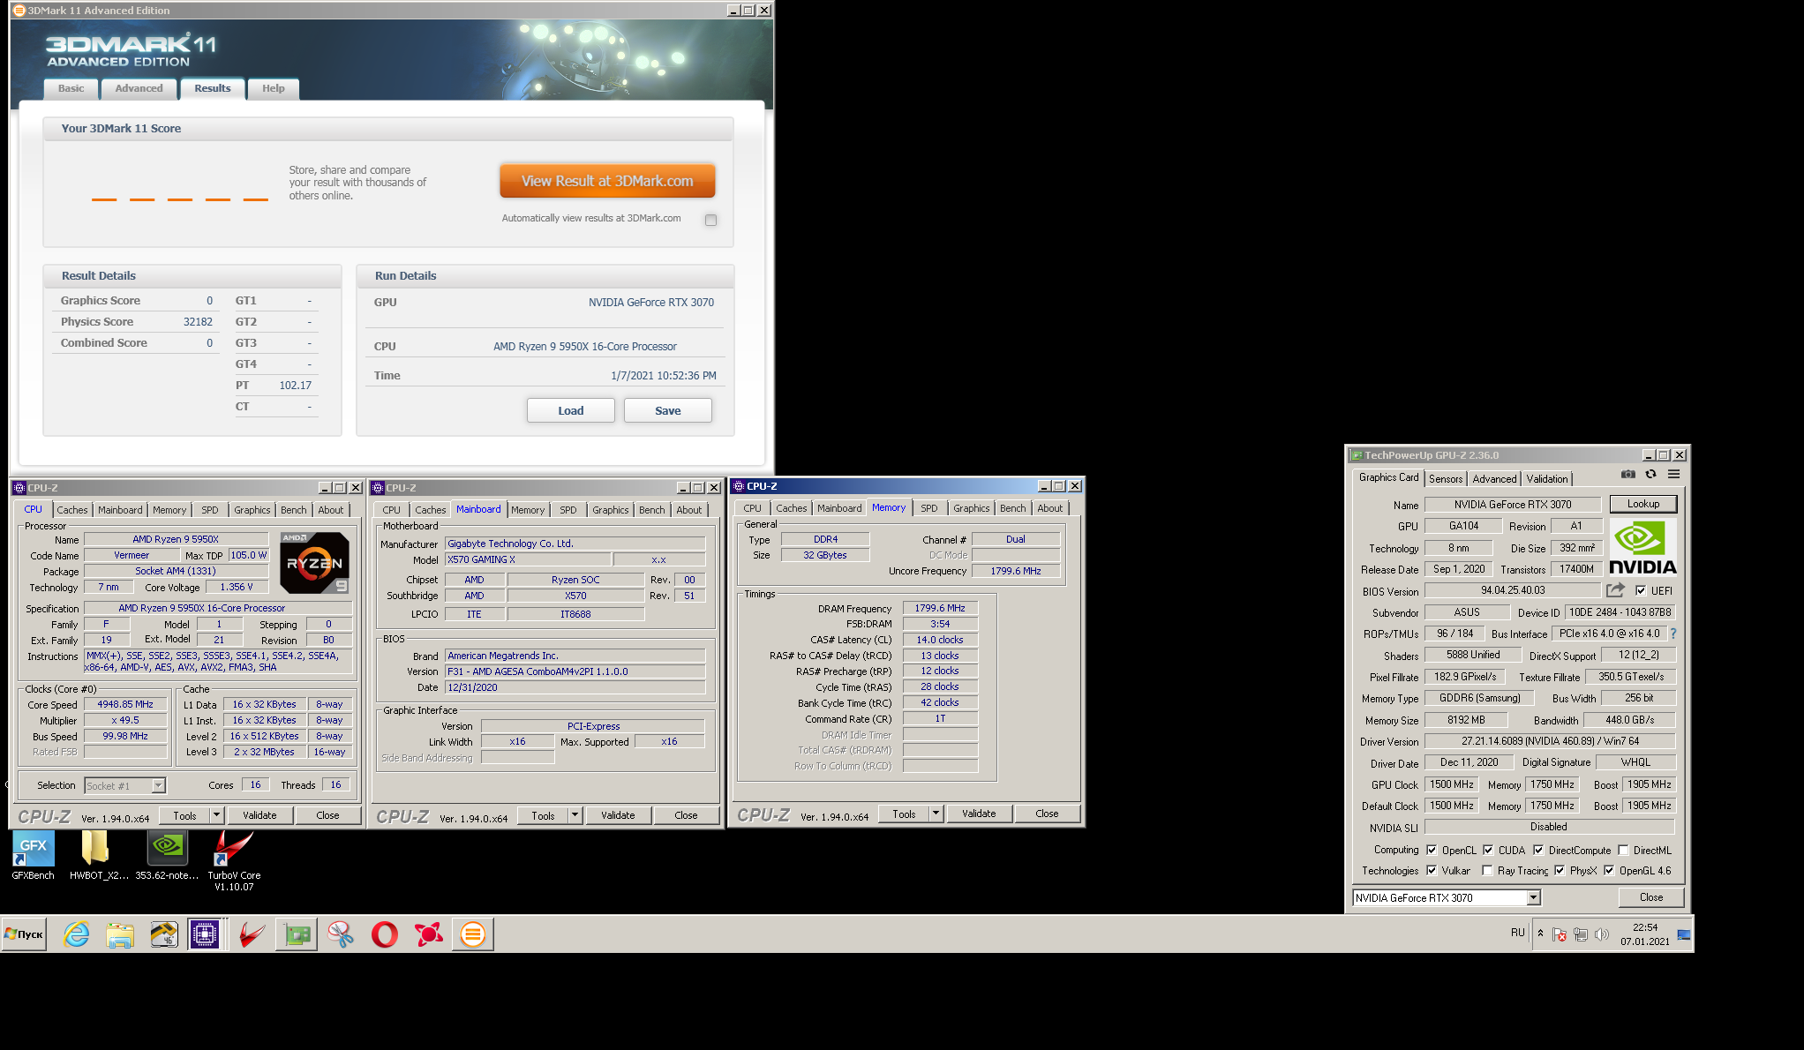Expand Tools arrow in CPU-Z Mainboard window
This screenshot has height=1050, width=1804.
tap(575, 815)
